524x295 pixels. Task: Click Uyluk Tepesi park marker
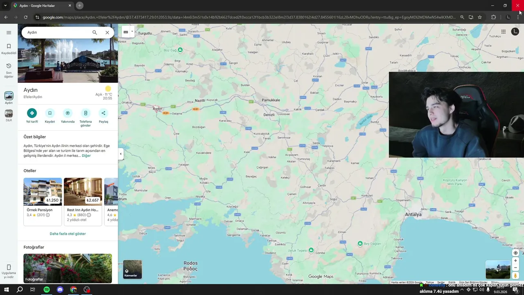(x=311, y=250)
